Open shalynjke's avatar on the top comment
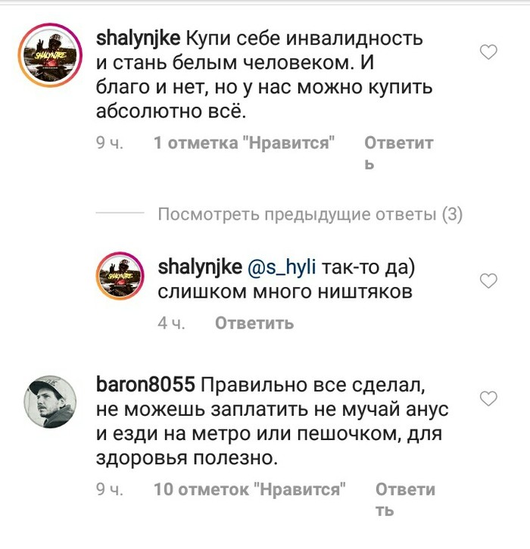The width and height of the screenshot is (530, 549). pos(51,55)
